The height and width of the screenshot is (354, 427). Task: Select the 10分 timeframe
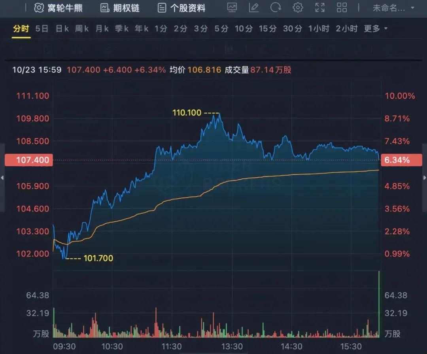(x=244, y=28)
